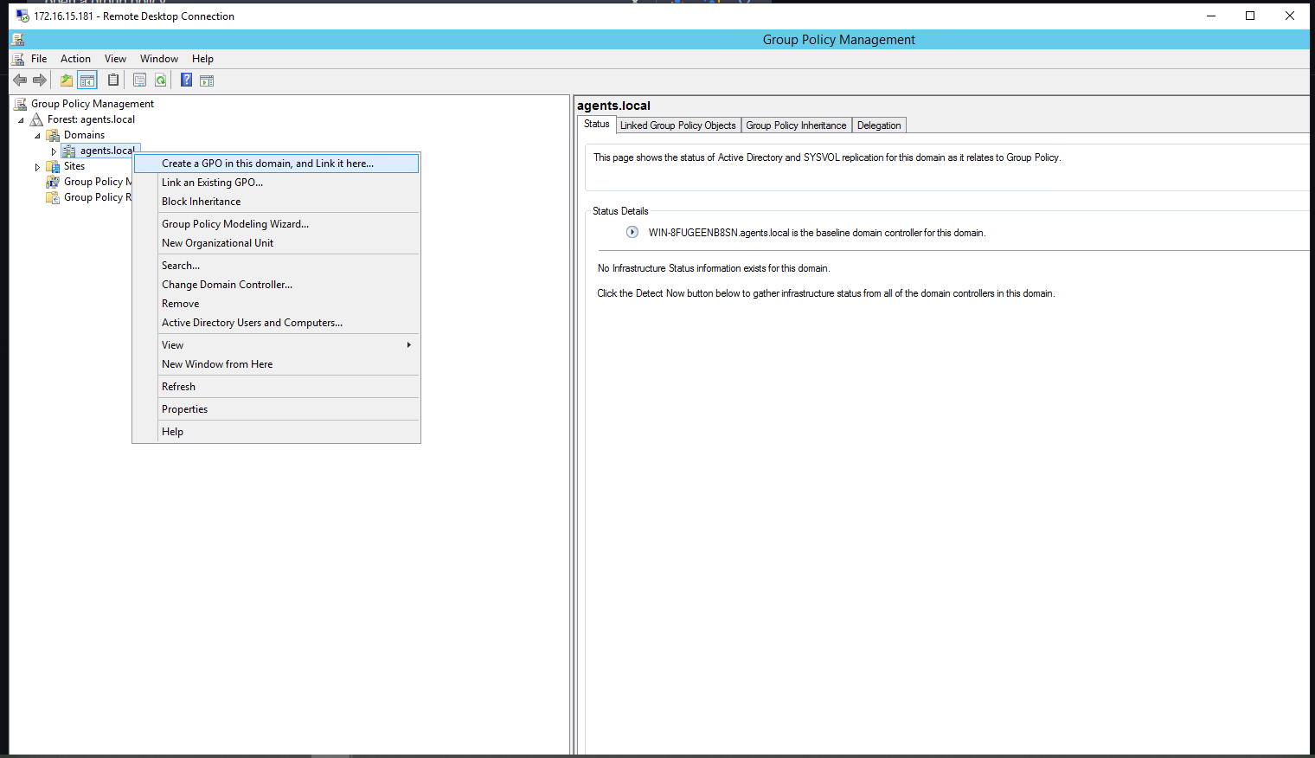This screenshot has width=1315, height=758.
Task: Open the Help menu in menu bar
Action: (202, 59)
